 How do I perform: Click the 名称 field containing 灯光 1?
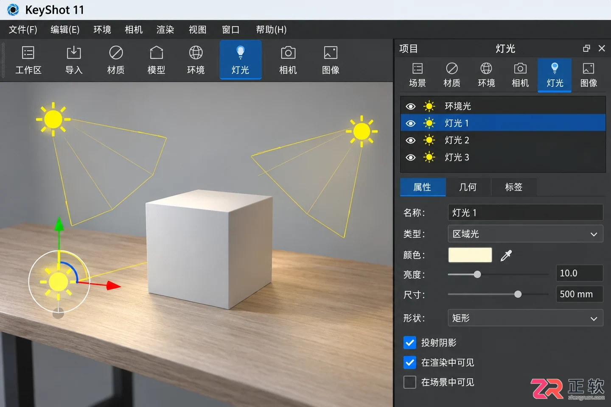[525, 212]
